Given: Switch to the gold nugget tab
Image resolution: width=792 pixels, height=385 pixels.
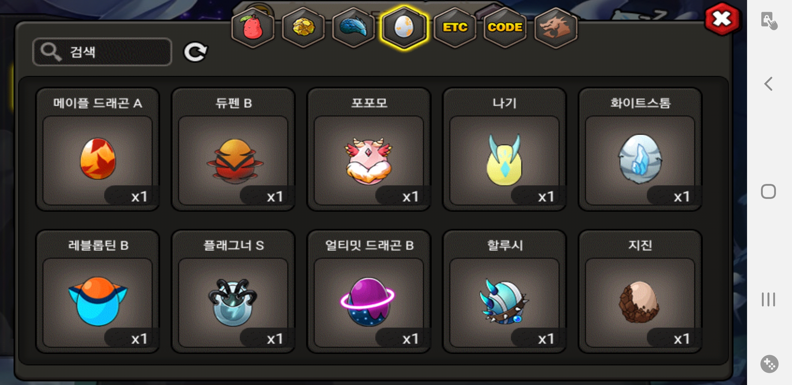Looking at the screenshot, I should (303, 27).
